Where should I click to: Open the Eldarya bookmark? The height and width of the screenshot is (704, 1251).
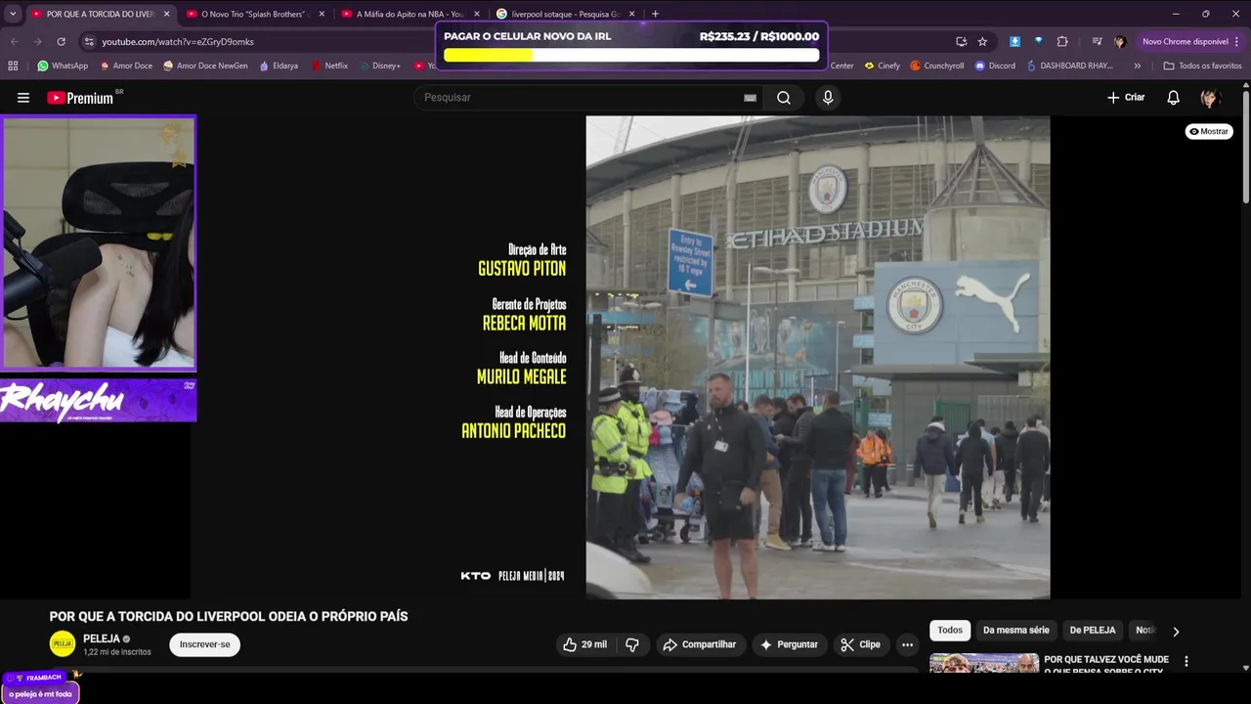279,66
